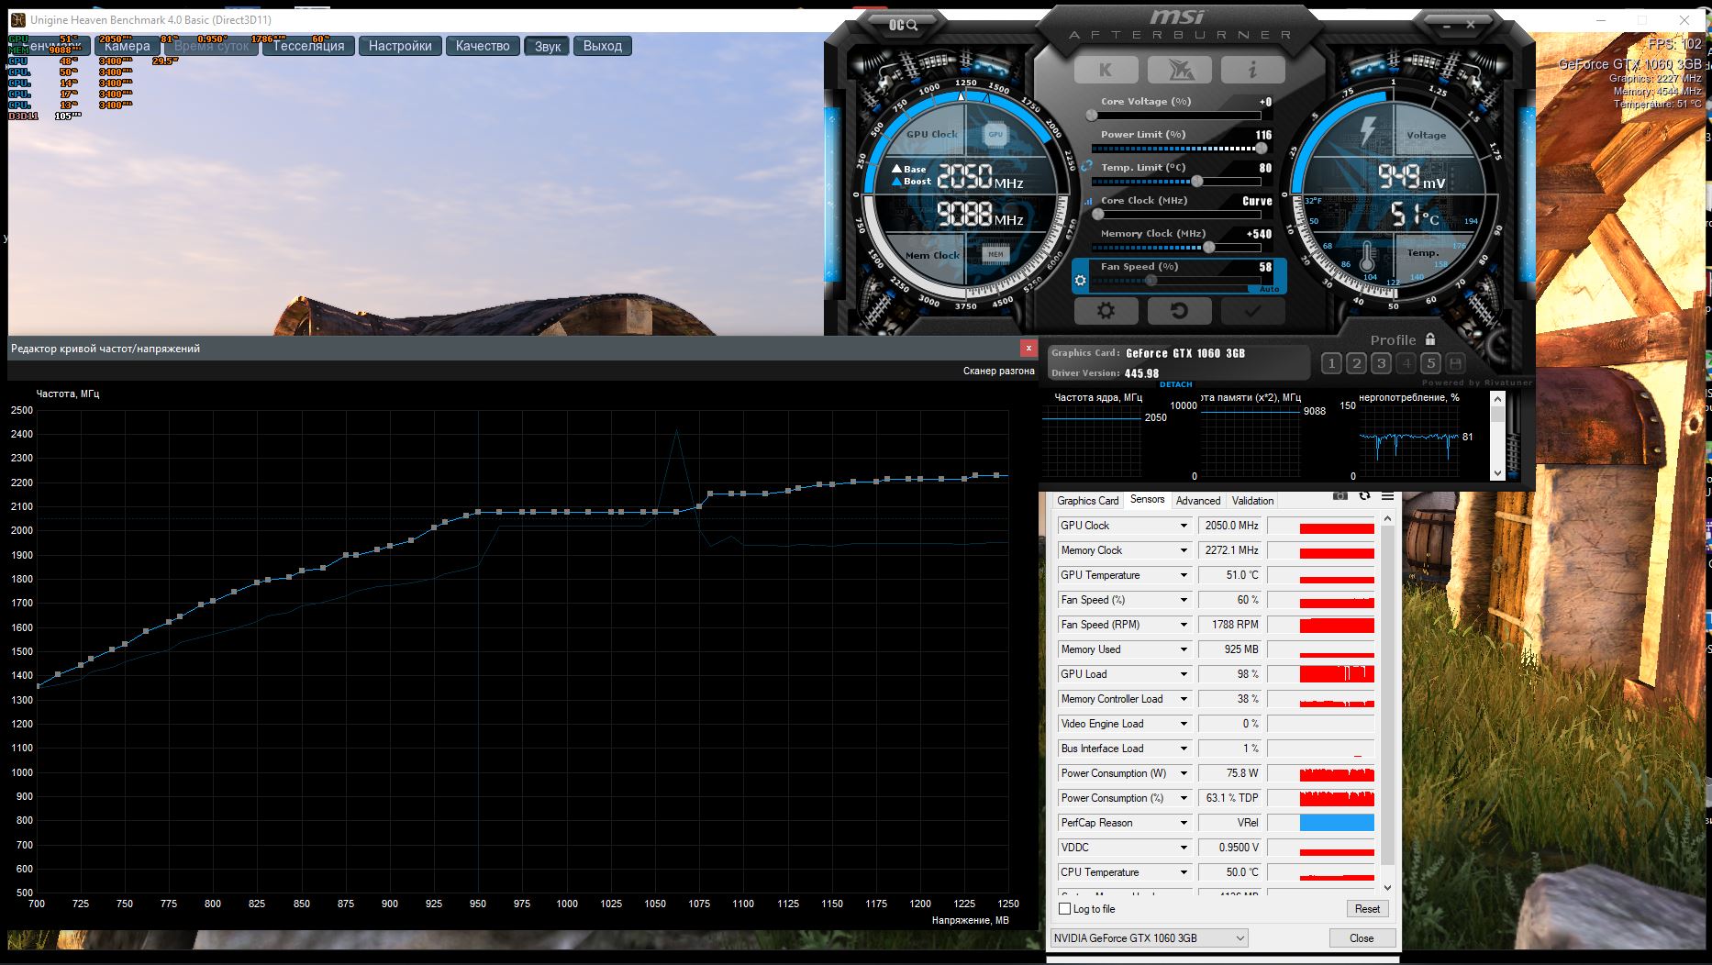
Task: Open the Тесселяция menu in Heaven
Action: pyautogui.click(x=308, y=46)
